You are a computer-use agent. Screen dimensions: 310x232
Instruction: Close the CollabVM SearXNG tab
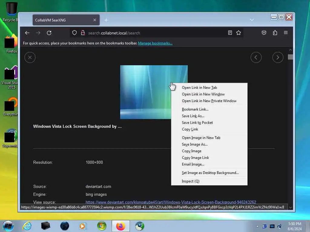coord(95,20)
